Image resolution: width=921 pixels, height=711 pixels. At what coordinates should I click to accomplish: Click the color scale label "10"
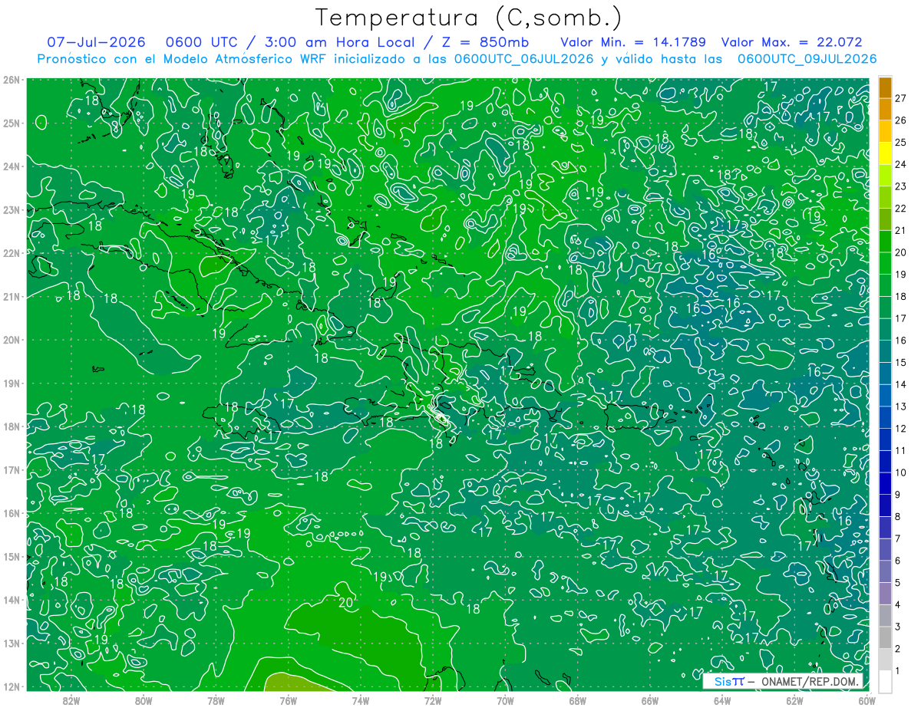click(901, 473)
